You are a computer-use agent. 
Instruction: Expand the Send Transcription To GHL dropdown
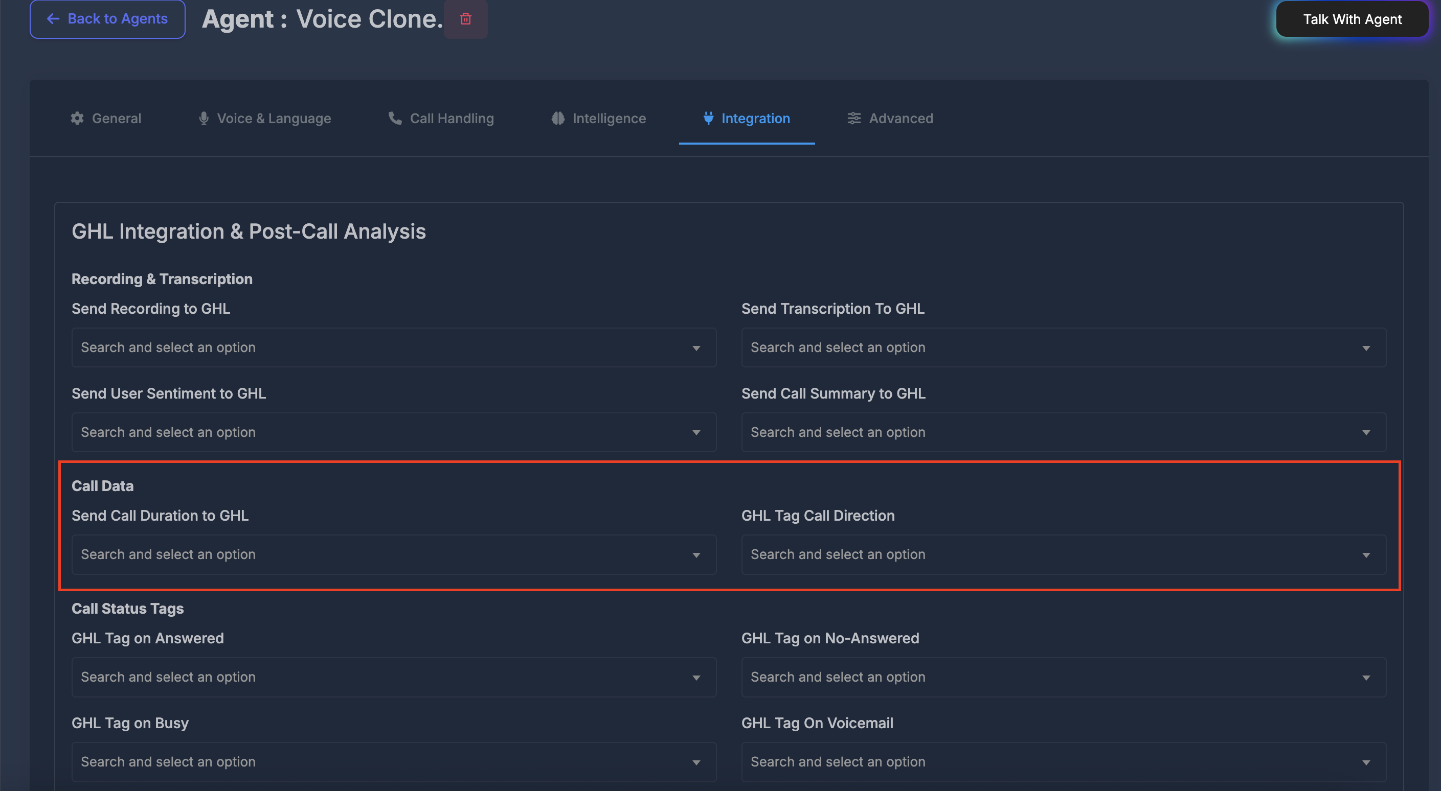point(1063,347)
